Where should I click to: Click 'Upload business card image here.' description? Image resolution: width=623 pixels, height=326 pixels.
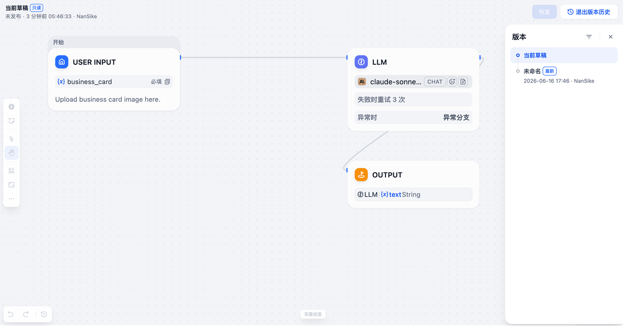click(x=108, y=99)
